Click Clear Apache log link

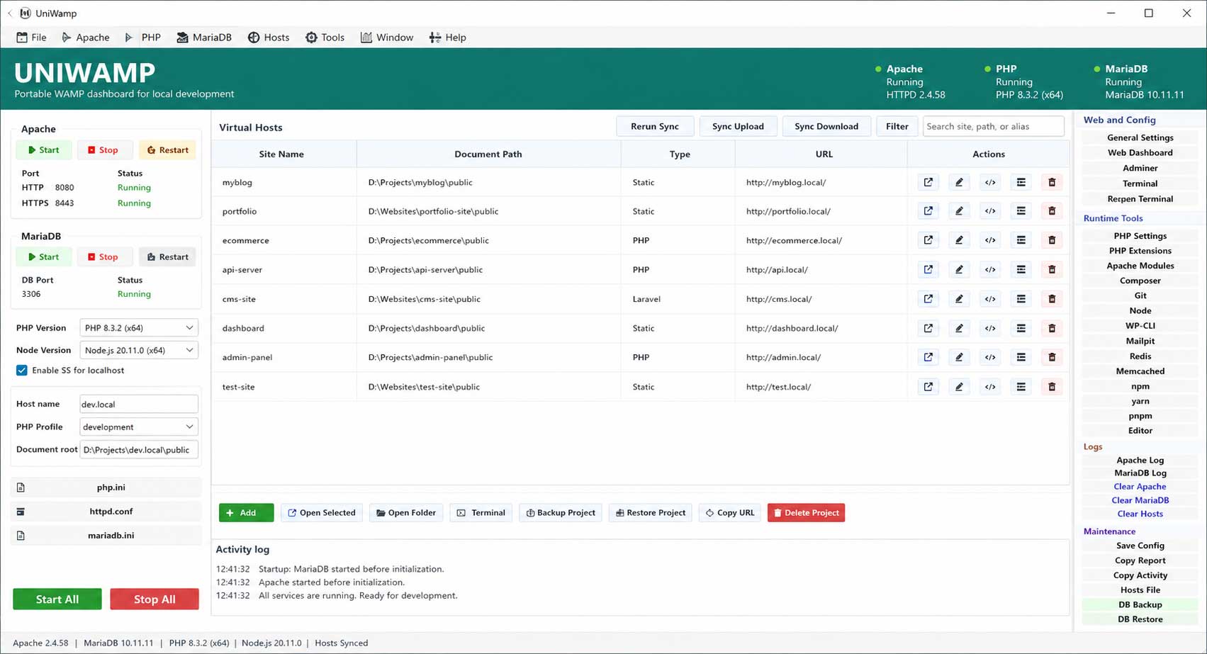pyautogui.click(x=1140, y=486)
